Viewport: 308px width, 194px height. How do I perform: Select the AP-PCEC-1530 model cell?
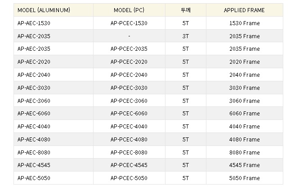click(x=129, y=23)
